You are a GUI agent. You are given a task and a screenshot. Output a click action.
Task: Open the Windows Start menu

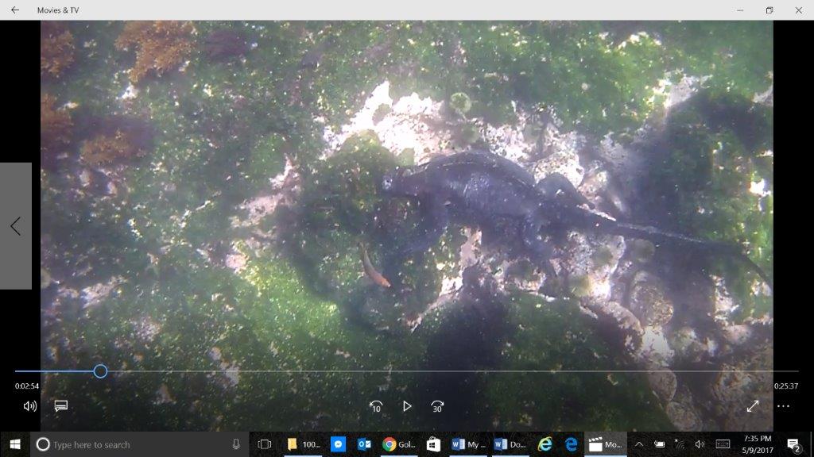(15, 444)
